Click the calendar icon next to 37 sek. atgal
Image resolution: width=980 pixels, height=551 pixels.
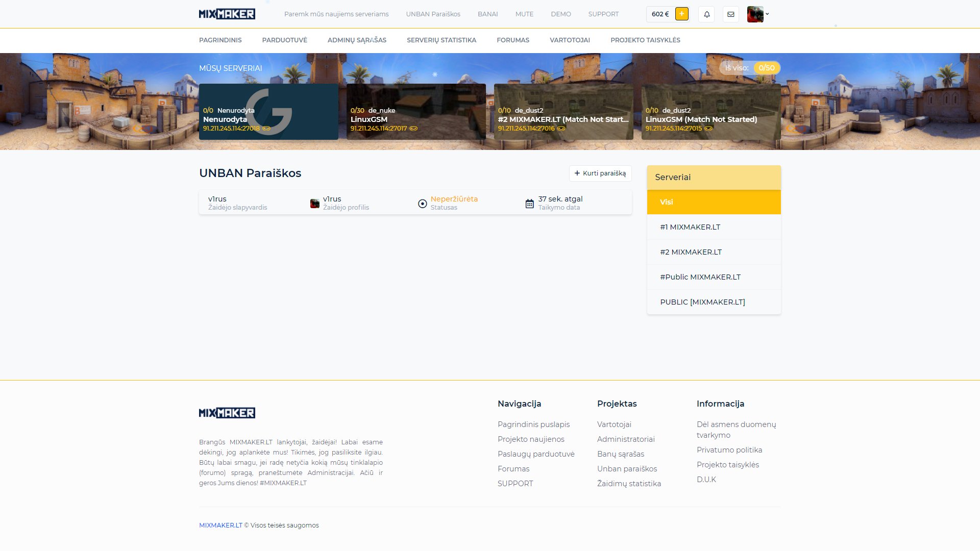[x=530, y=204]
